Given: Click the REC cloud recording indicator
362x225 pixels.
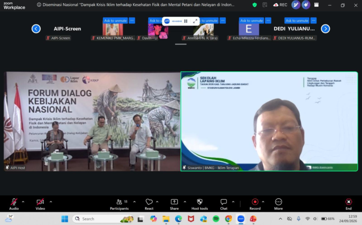Looking at the screenshot, I should tap(280, 5).
